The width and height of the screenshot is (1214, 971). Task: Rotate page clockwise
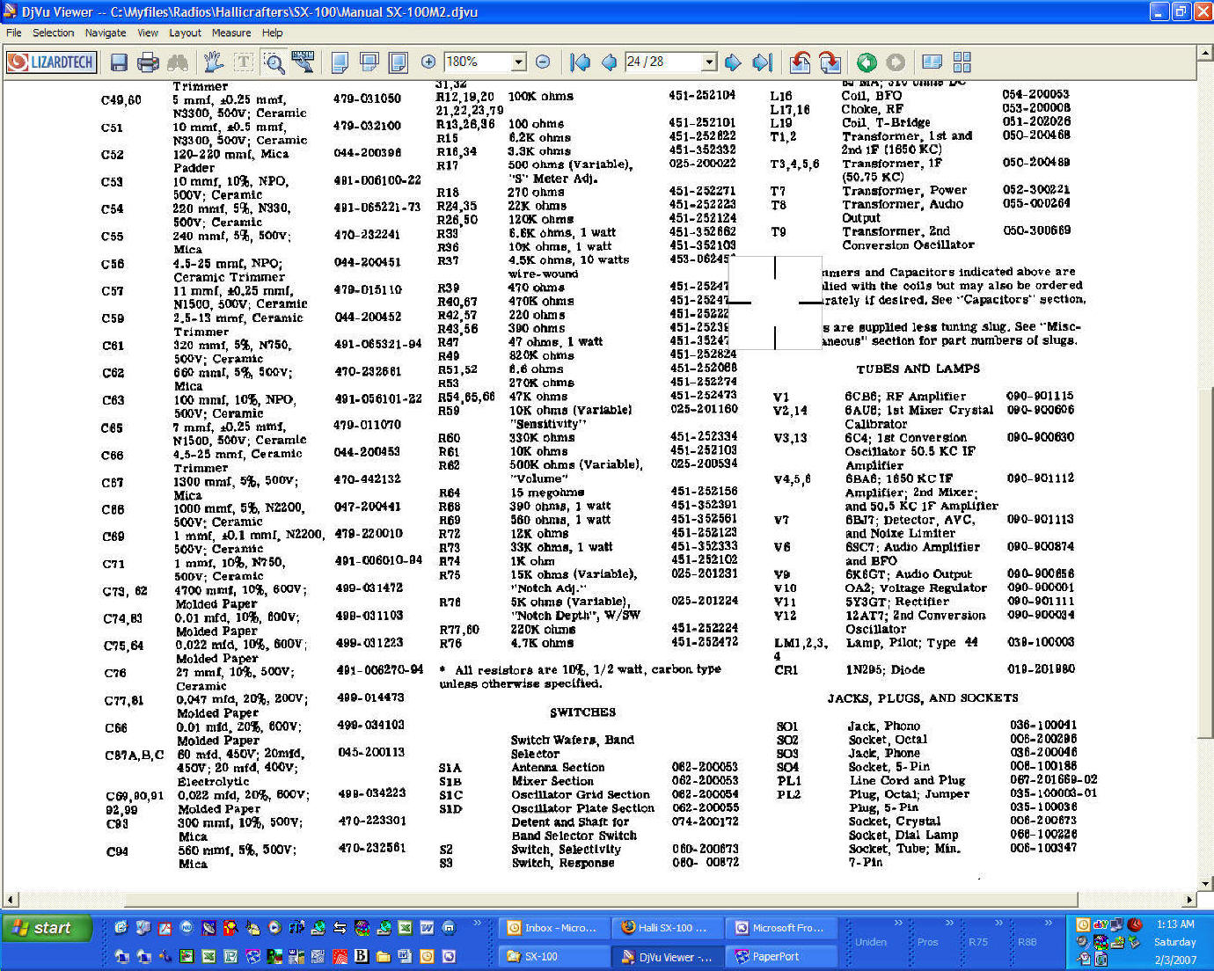pyautogui.click(x=830, y=62)
